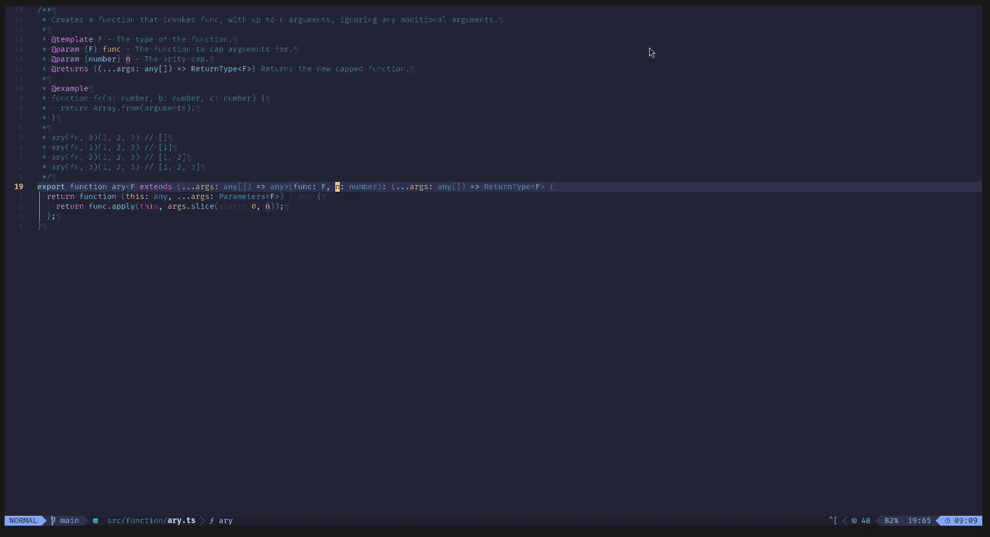Click the highlighted n parameter under the cursor
The height and width of the screenshot is (537, 990).
tap(337, 187)
